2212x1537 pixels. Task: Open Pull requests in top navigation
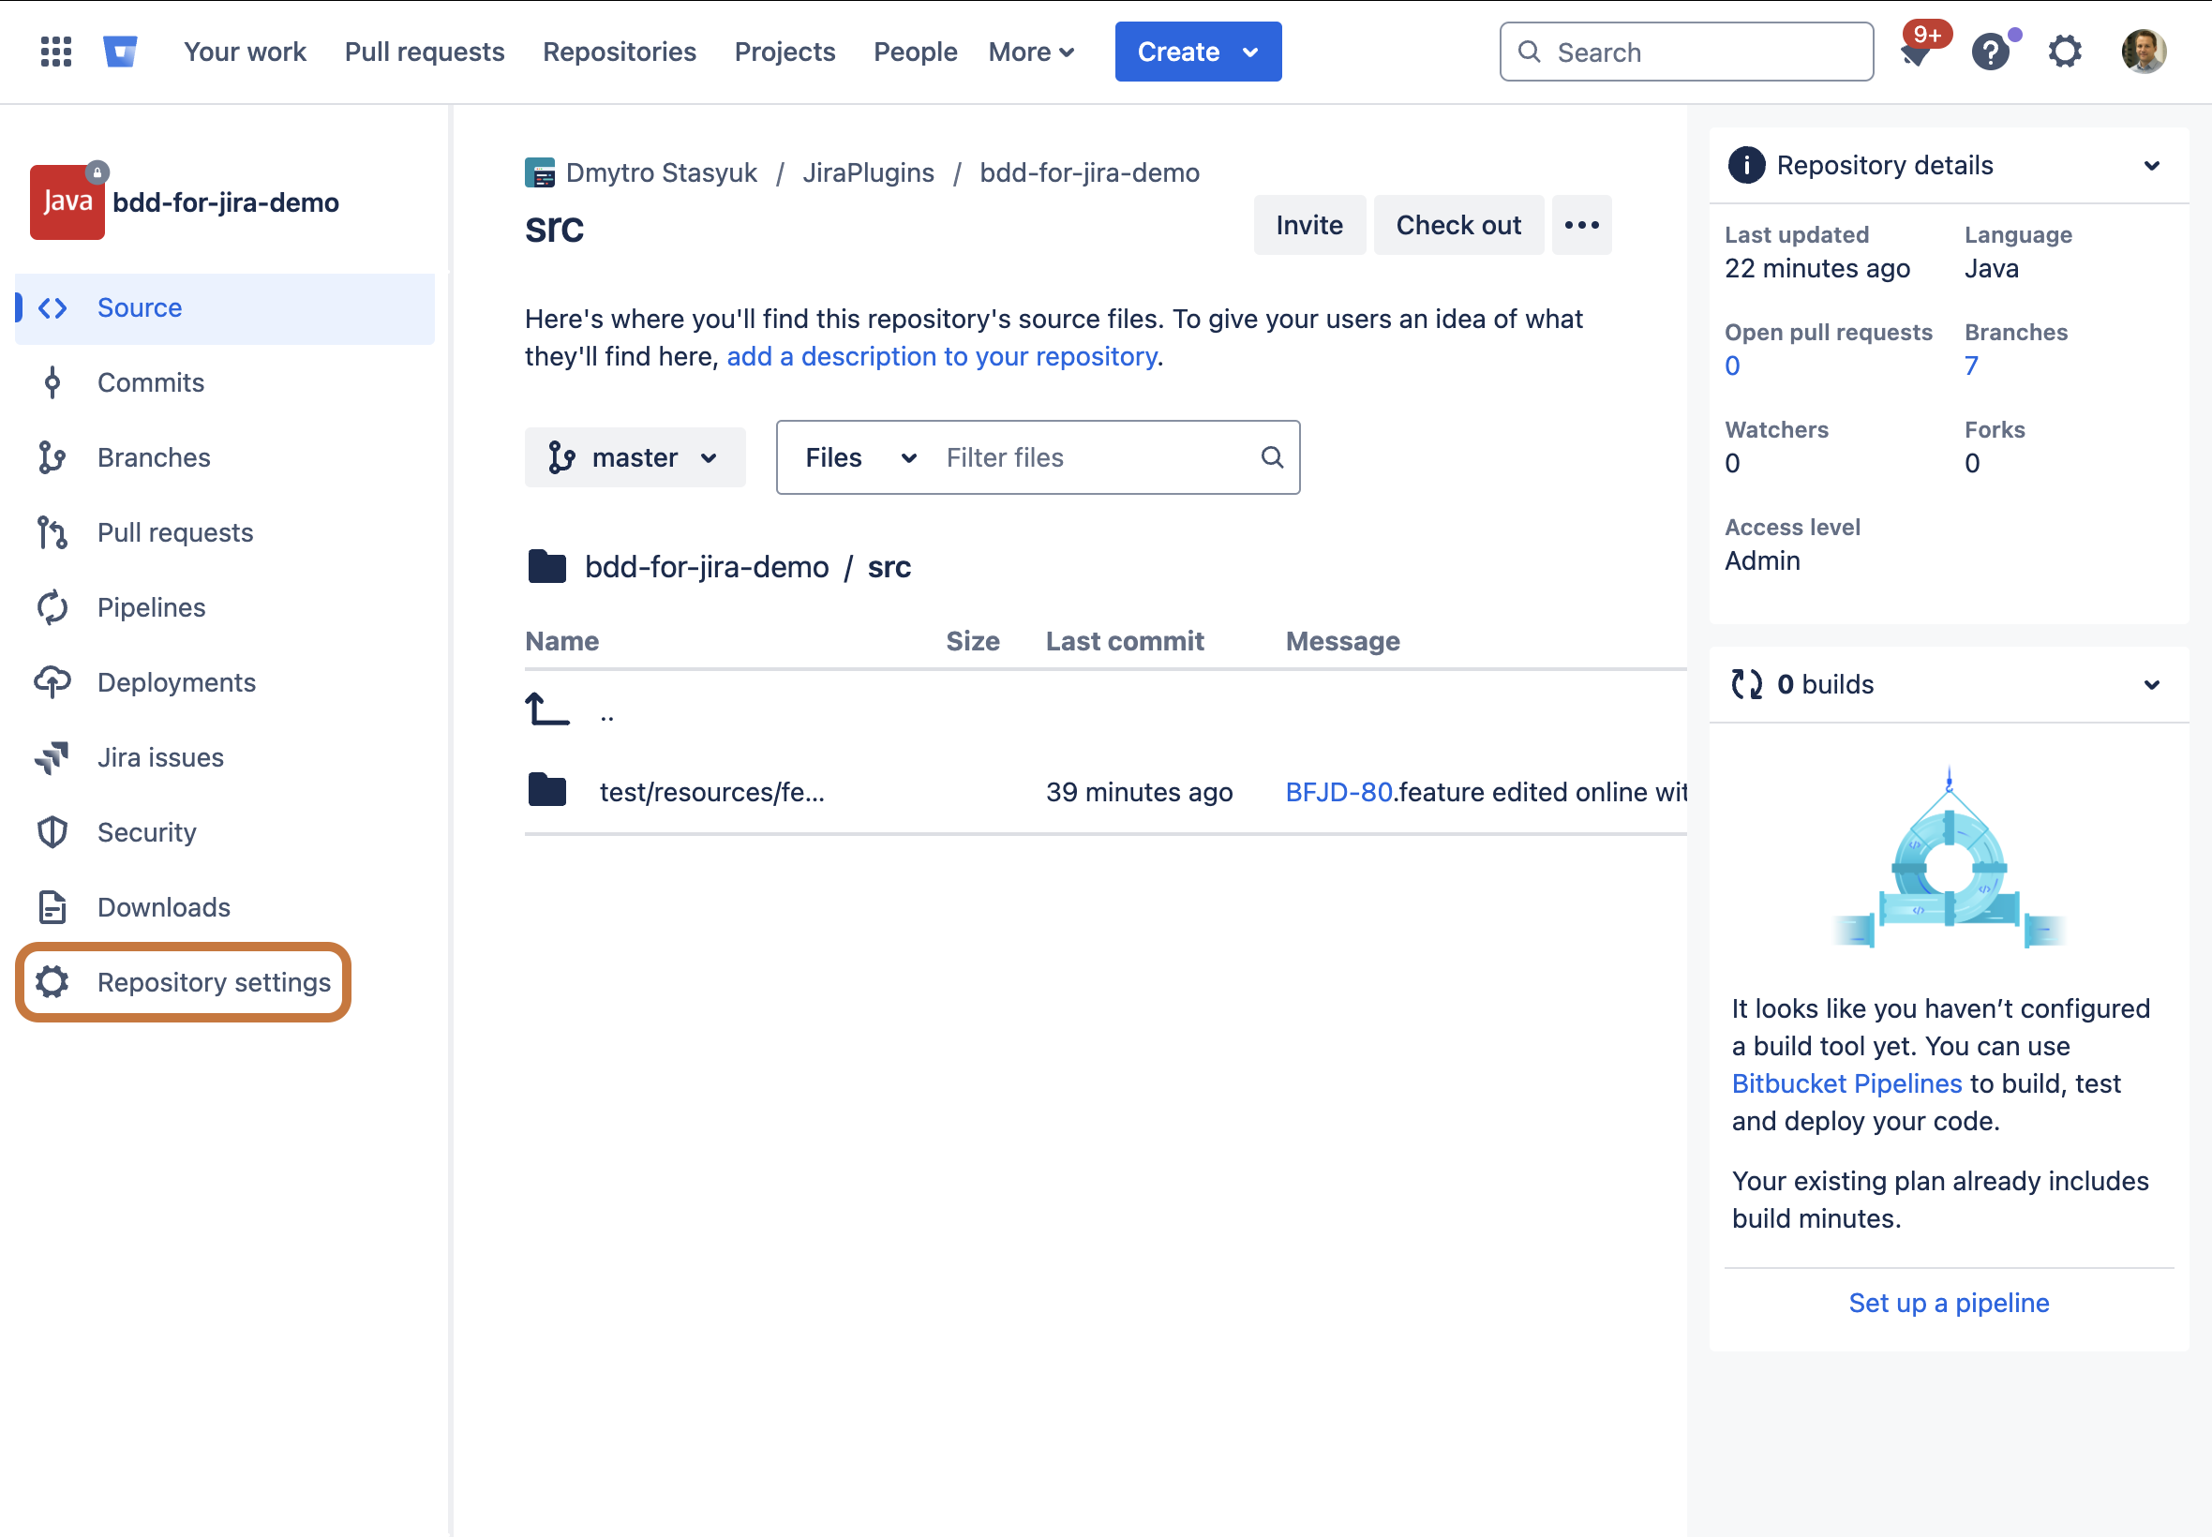tap(425, 52)
